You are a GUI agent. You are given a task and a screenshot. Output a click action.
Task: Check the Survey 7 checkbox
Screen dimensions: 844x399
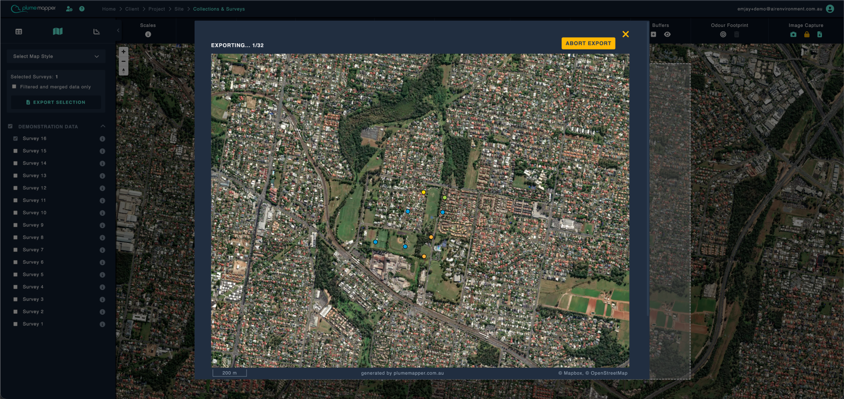pos(15,250)
